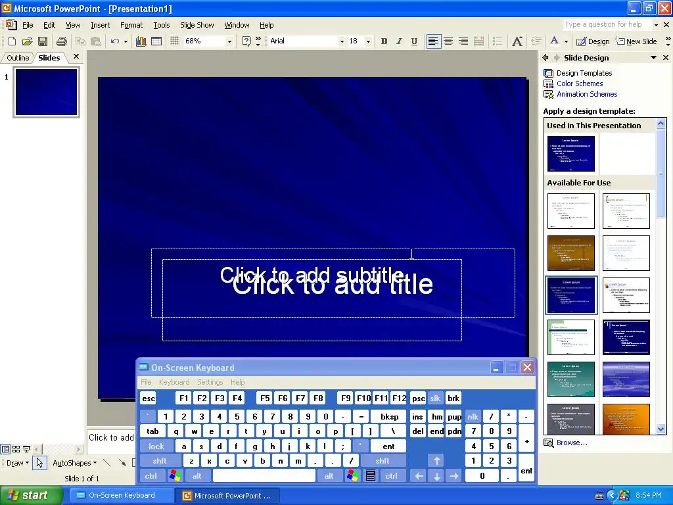Open a file with the Open folder icon
This screenshot has width=673, height=505.
(x=27, y=41)
